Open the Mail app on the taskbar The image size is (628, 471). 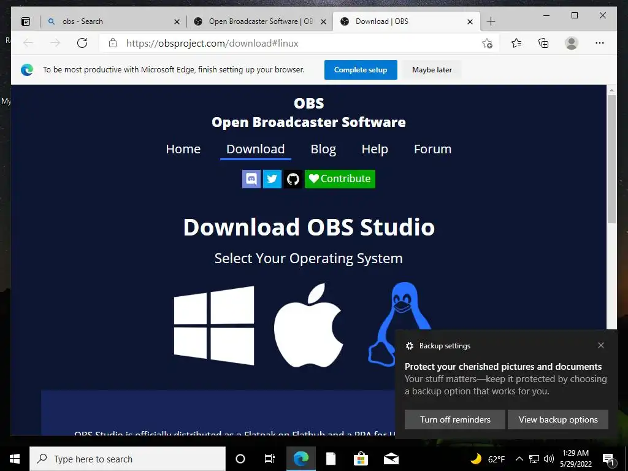[x=391, y=459]
